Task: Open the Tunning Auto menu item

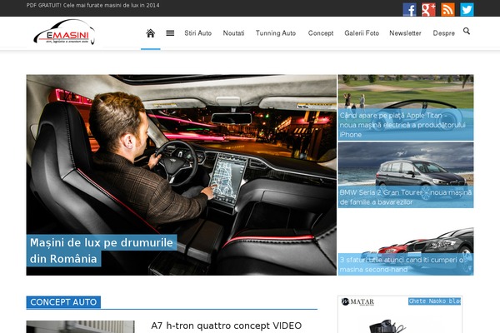Action: (x=276, y=33)
